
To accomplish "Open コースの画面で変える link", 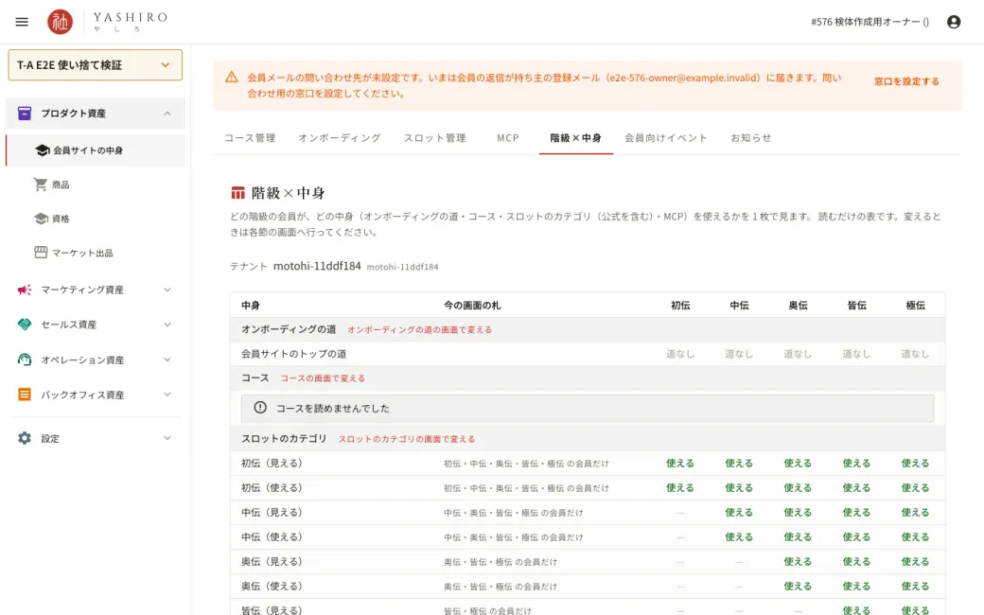I will [x=322, y=378].
